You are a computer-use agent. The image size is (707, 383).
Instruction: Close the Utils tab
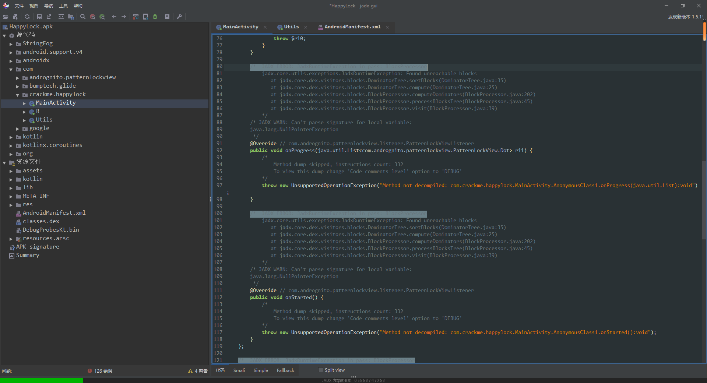coord(306,27)
